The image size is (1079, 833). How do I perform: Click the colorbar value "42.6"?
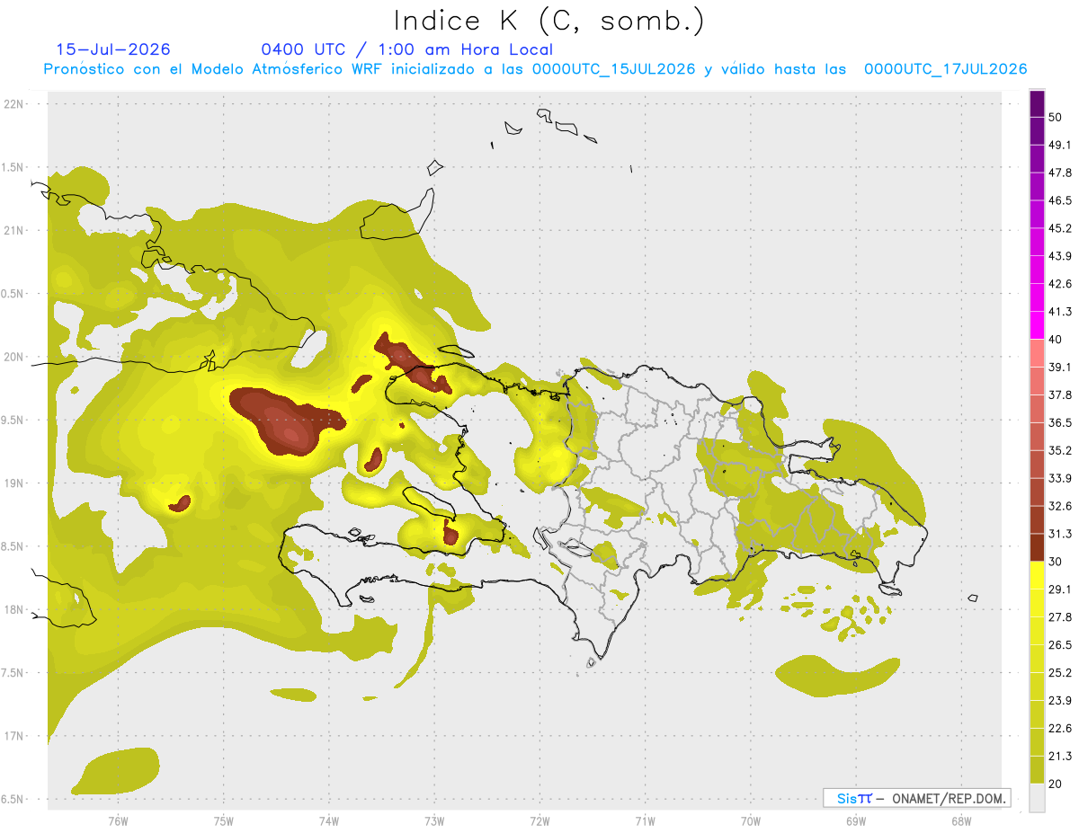(1060, 284)
